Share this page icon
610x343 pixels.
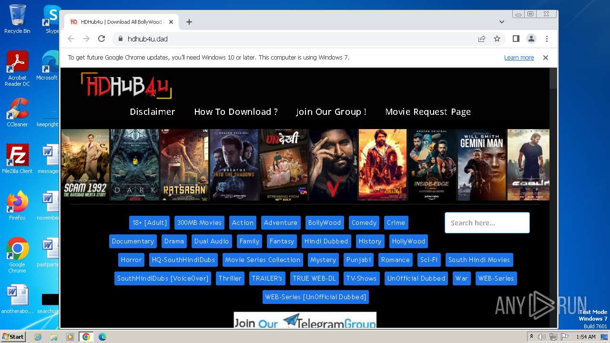(x=482, y=39)
